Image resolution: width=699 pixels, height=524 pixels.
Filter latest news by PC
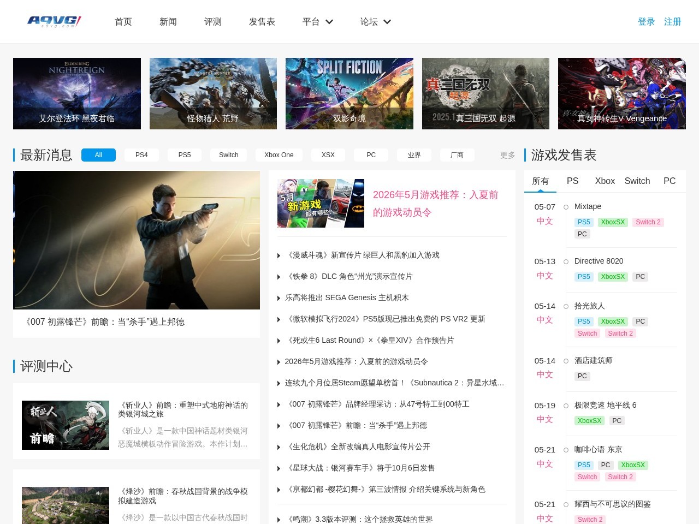click(x=371, y=155)
